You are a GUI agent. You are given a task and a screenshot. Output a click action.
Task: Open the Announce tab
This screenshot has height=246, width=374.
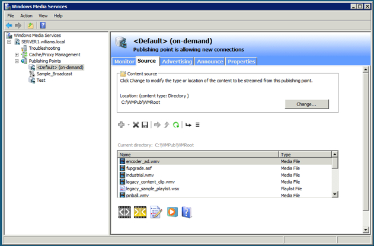210,62
